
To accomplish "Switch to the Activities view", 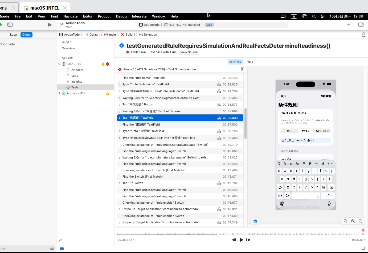I will pos(235,62).
